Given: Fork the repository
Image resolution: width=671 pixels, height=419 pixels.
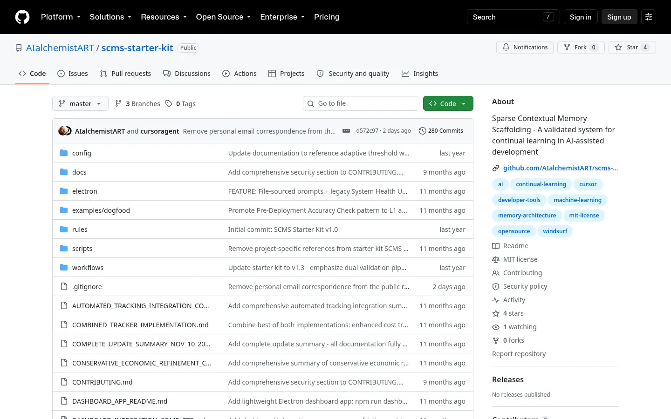Looking at the screenshot, I should point(581,47).
